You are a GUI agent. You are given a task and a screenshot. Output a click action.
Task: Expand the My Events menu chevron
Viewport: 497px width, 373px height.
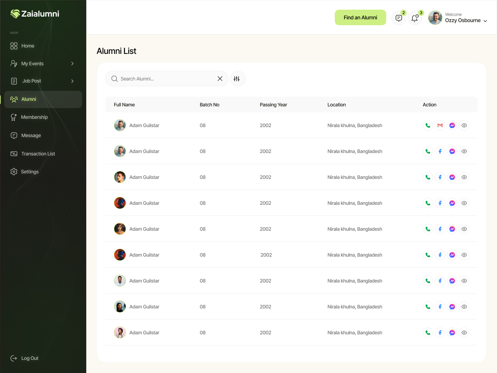pyautogui.click(x=72, y=64)
